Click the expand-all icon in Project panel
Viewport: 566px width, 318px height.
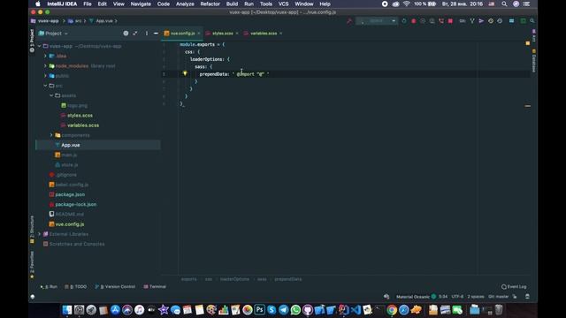[135, 34]
